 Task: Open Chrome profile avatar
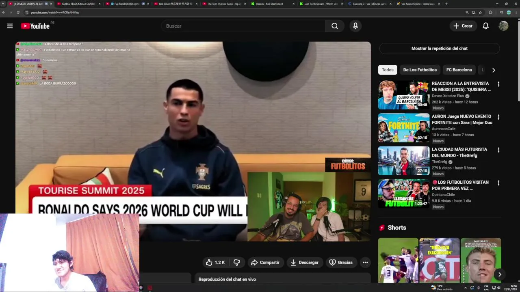pyautogui.click(x=509, y=13)
